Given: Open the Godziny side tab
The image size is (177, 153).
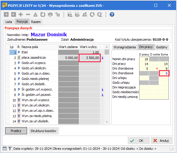Looking at the screenshot, I should pos(162,47).
